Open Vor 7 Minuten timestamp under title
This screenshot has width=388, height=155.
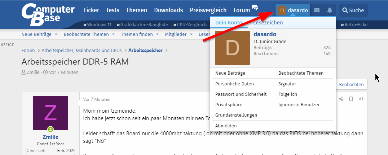[63, 72]
